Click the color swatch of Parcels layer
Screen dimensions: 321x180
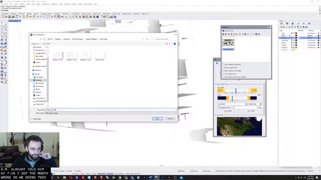(x=296, y=45)
